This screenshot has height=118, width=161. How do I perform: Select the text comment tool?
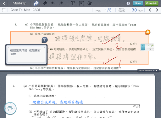pos(73,3)
